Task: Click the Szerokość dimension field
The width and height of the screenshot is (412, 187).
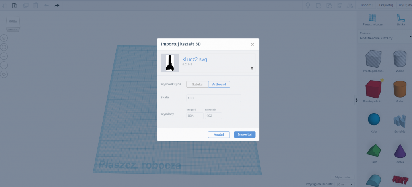Action: 213,116
